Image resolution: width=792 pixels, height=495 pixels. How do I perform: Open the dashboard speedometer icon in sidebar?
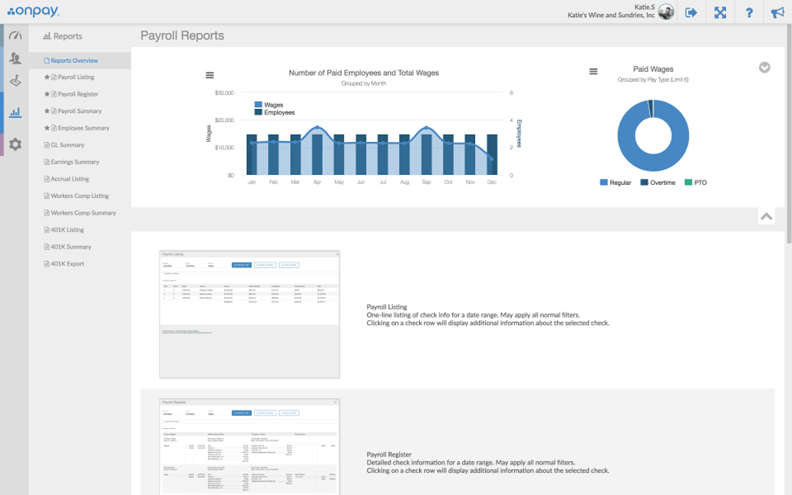(x=15, y=36)
